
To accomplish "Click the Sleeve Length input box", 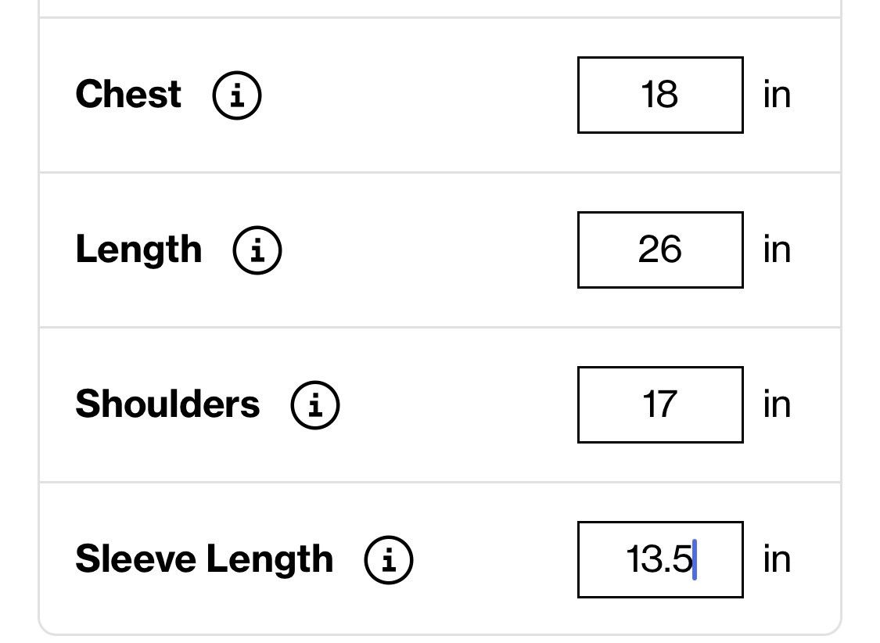I will 660,560.
